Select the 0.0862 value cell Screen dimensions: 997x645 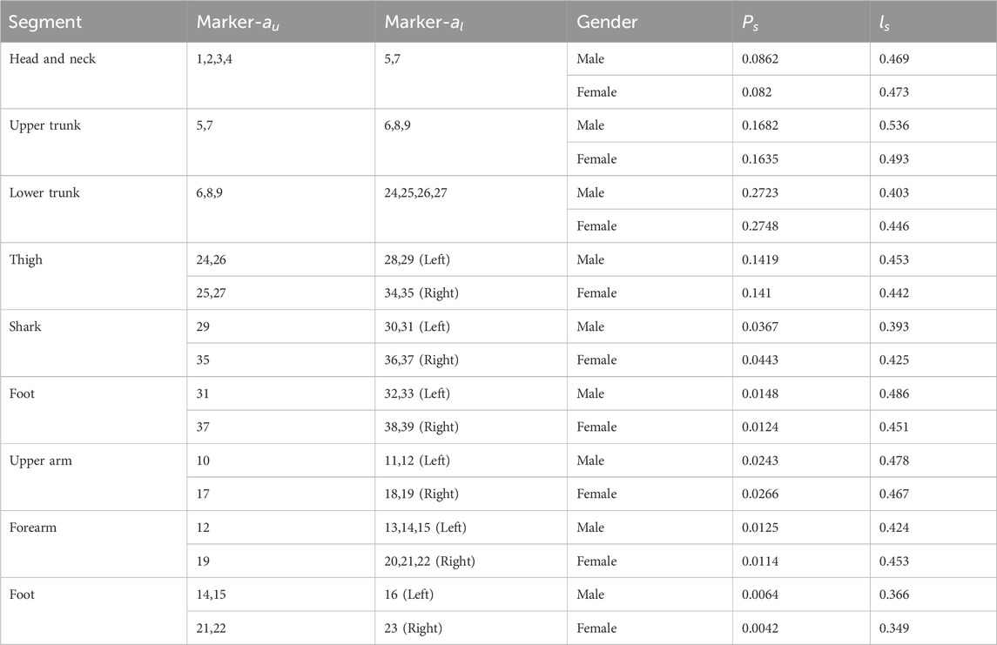click(x=801, y=59)
